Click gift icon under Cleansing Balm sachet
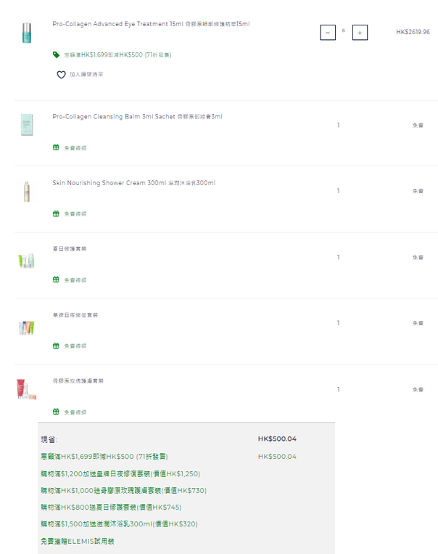Image resolution: width=438 pixels, height=554 pixels. point(56,147)
